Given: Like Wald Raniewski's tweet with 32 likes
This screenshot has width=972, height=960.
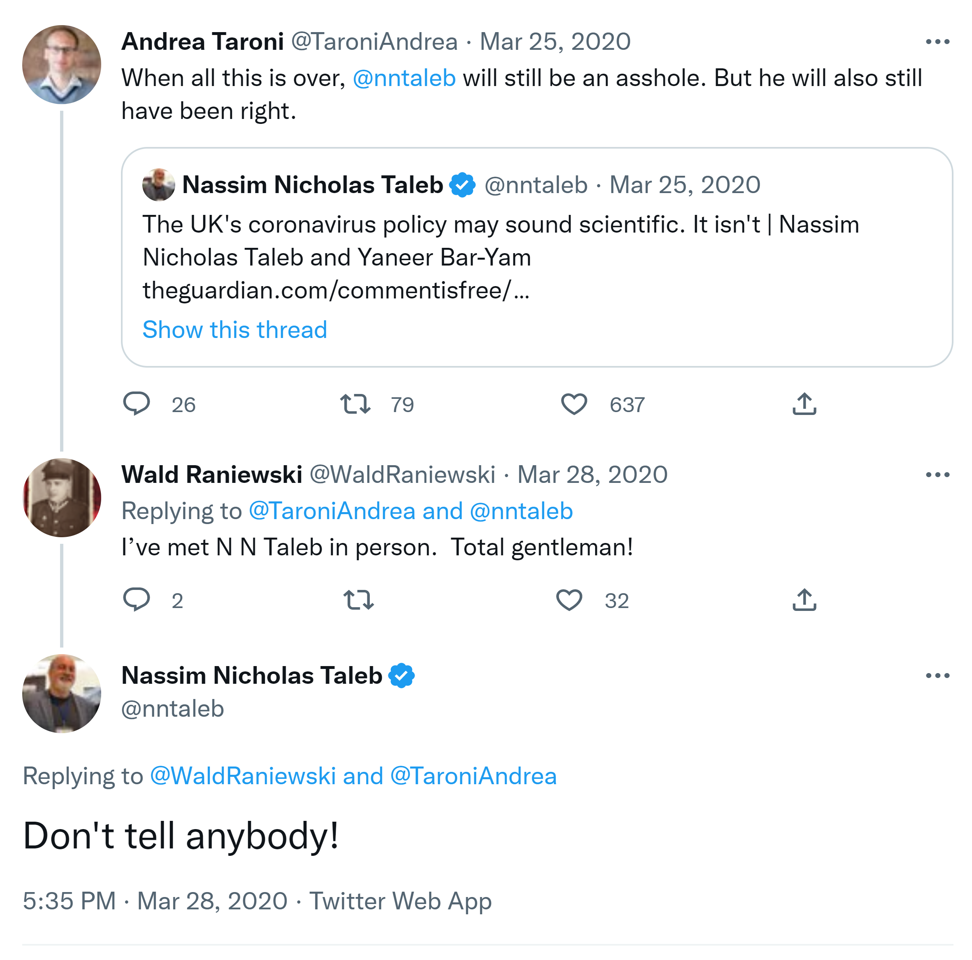Looking at the screenshot, I should pyautogui.click(x=568, y=599).
